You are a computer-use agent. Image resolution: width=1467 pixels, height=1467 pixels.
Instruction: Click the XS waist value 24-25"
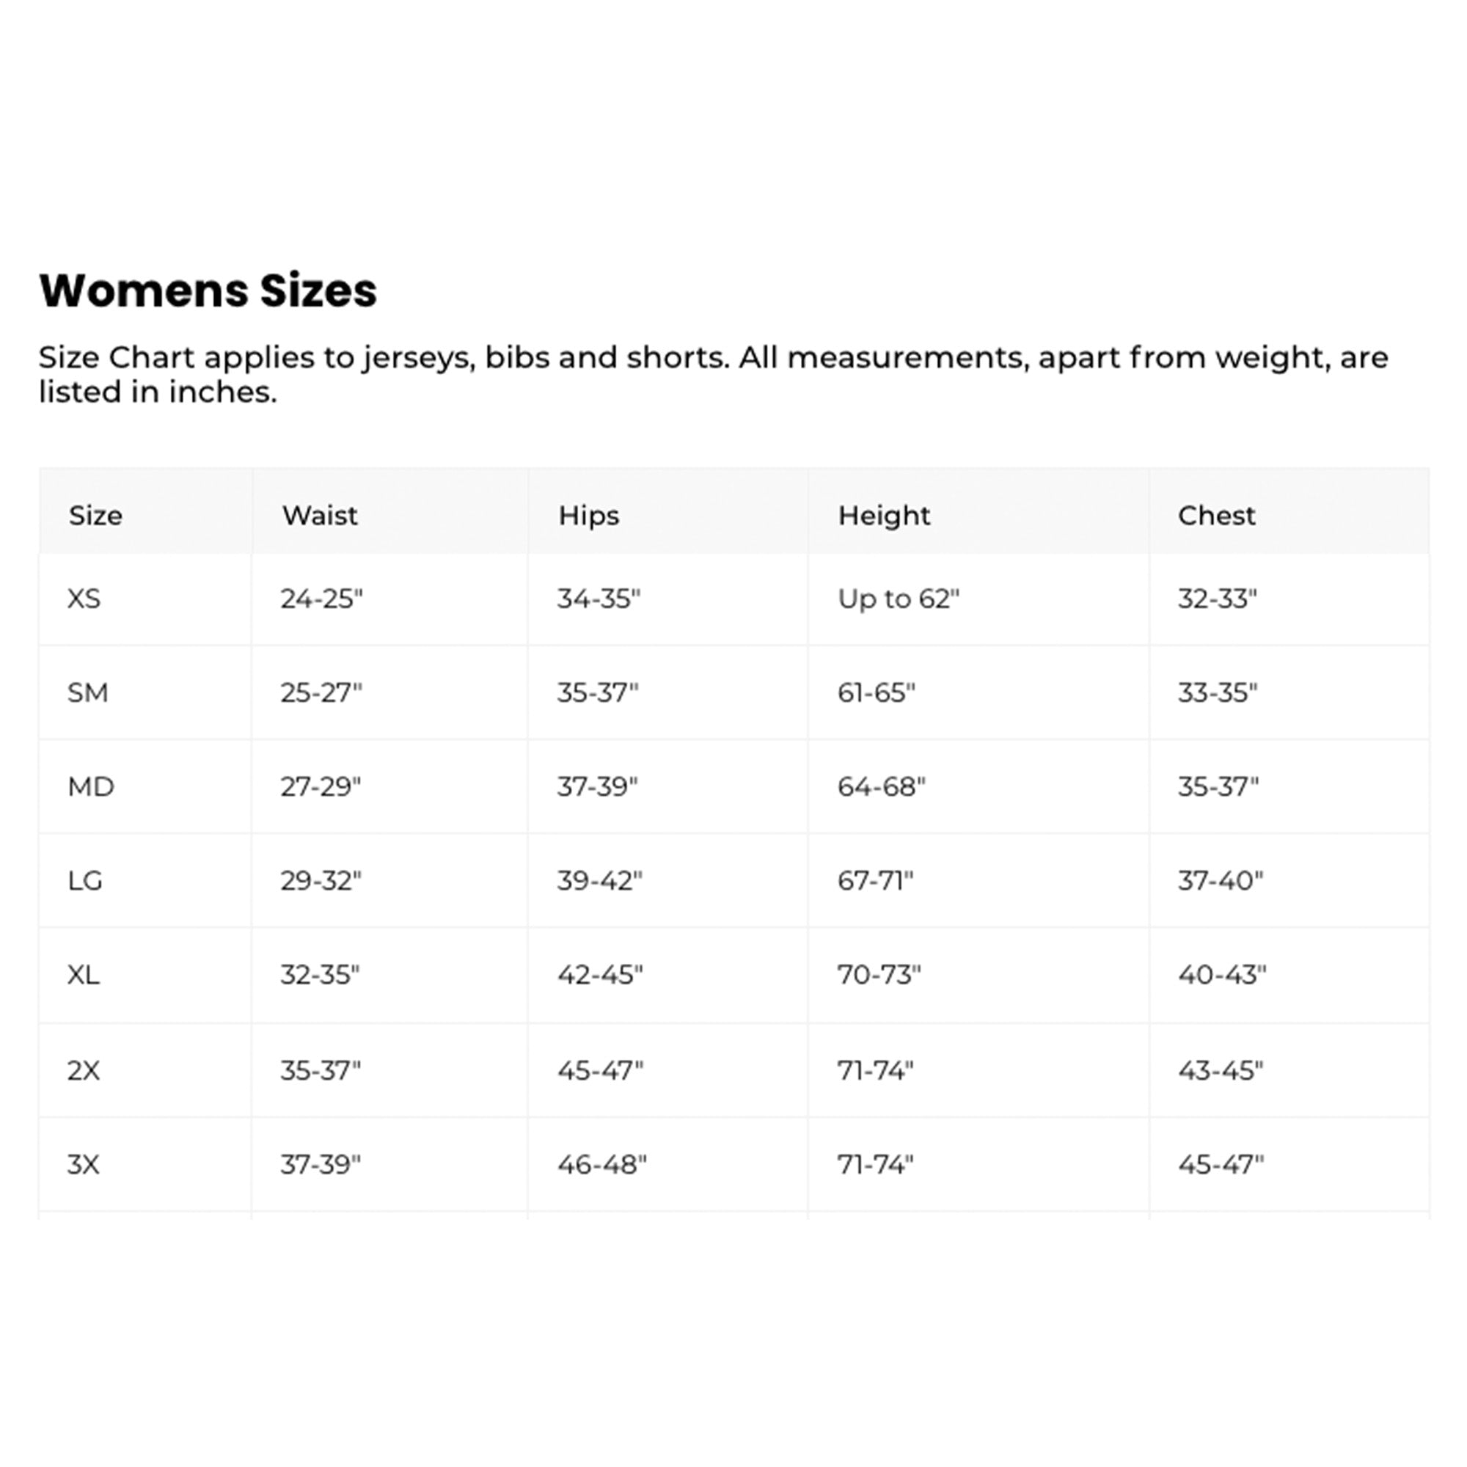[x=321, y=599]
